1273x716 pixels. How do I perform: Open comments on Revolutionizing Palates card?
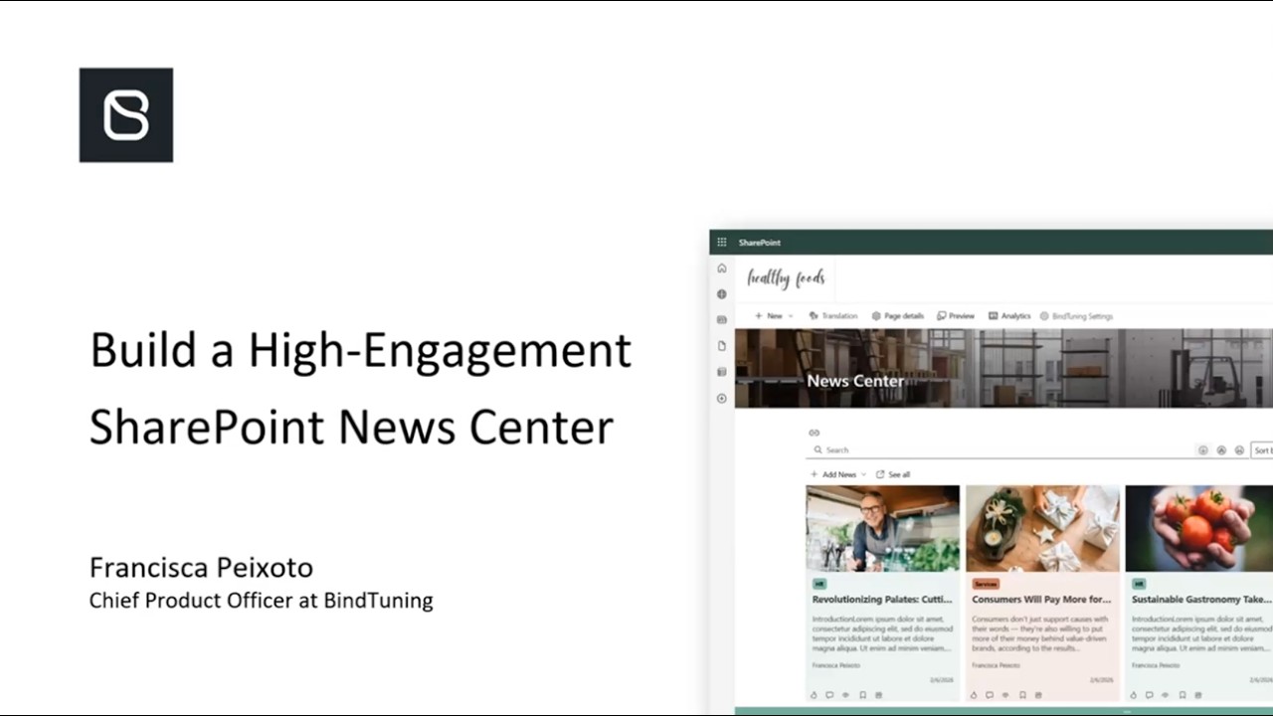(829, 695)
